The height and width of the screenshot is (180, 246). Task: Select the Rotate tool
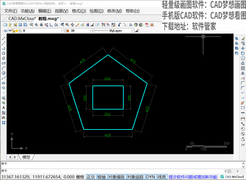pos(243,53)
